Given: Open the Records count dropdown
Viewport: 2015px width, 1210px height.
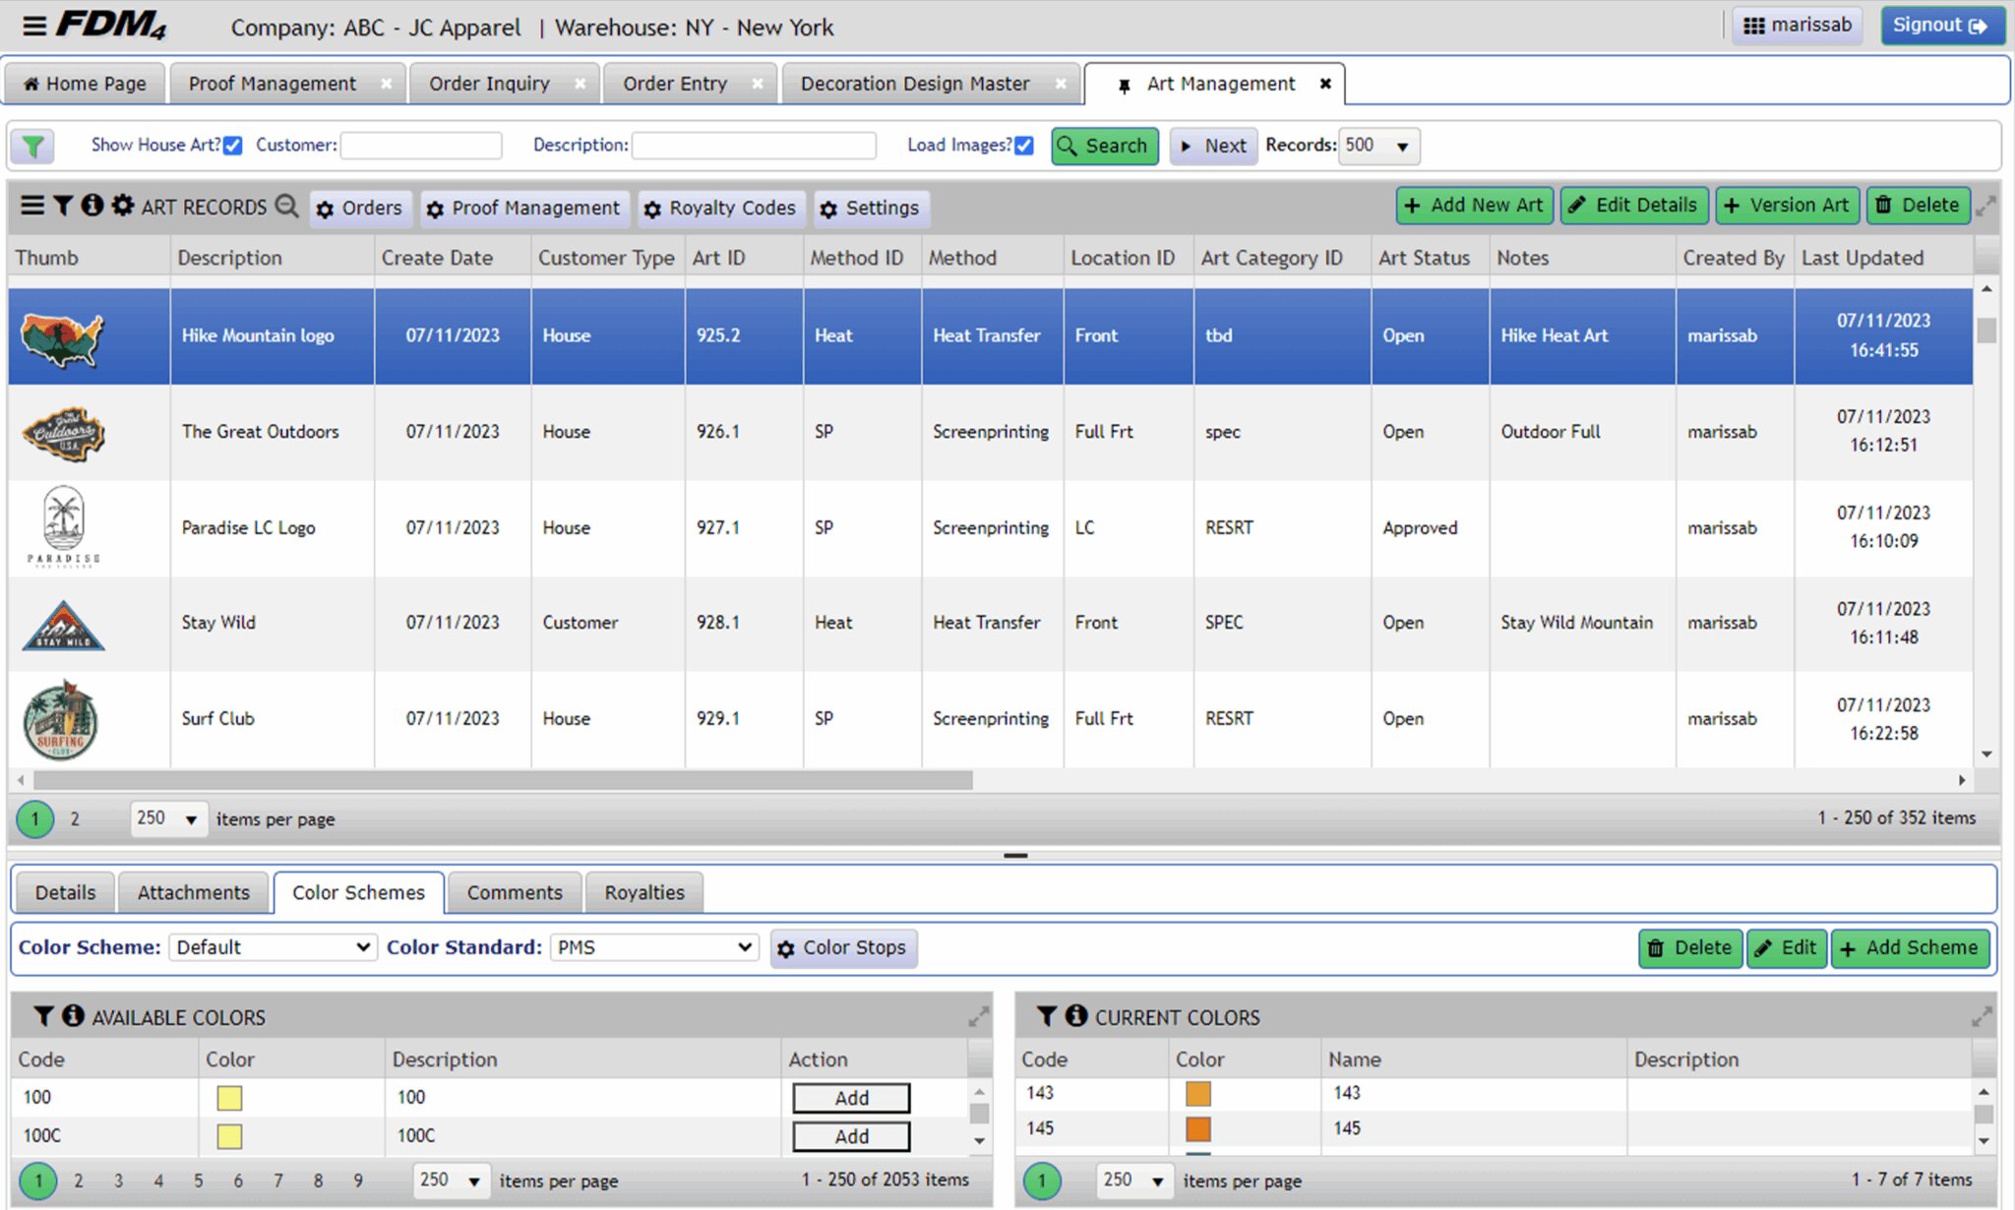Looking at the screenshot, I should [1379, 146].
